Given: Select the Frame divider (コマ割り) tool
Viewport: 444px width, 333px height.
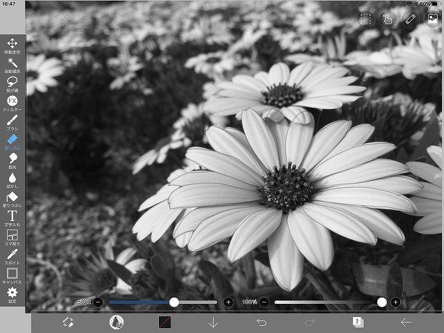Looking at the screenshot, I should click(12, 238).
